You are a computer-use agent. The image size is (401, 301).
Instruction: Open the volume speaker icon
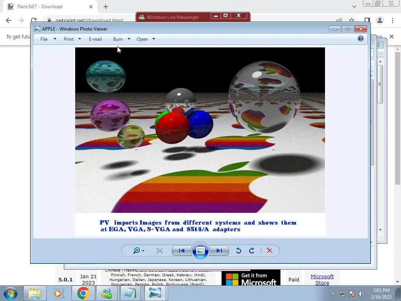tap(361, 294)
